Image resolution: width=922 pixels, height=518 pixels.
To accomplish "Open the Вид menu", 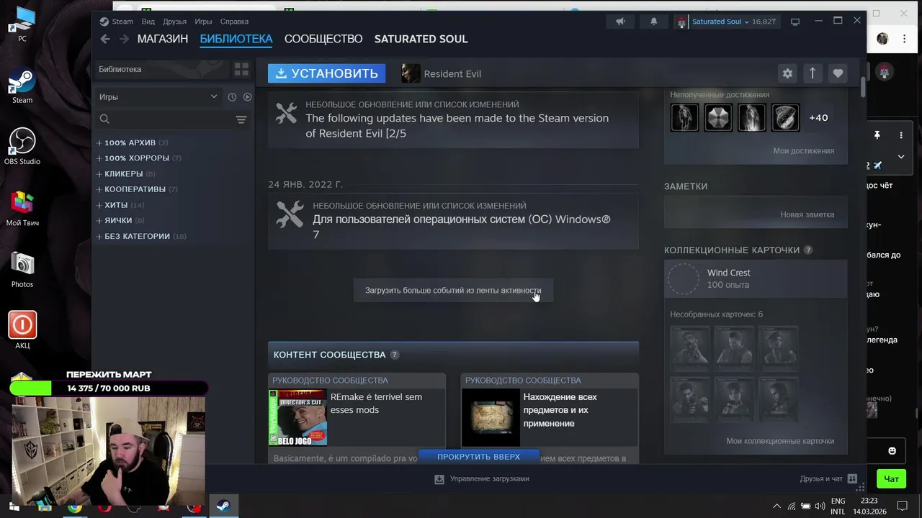I will pos(148,22).
